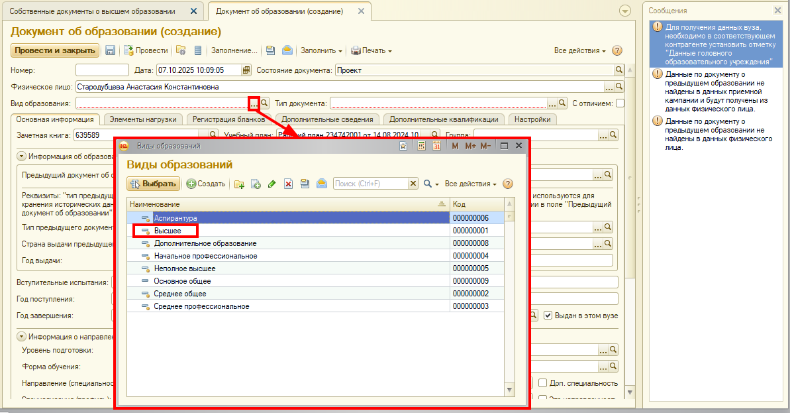Open the calculator icon in dialog title bar
Image resolution: width=790 pixels, height=413 pixels.
point(421,146)
